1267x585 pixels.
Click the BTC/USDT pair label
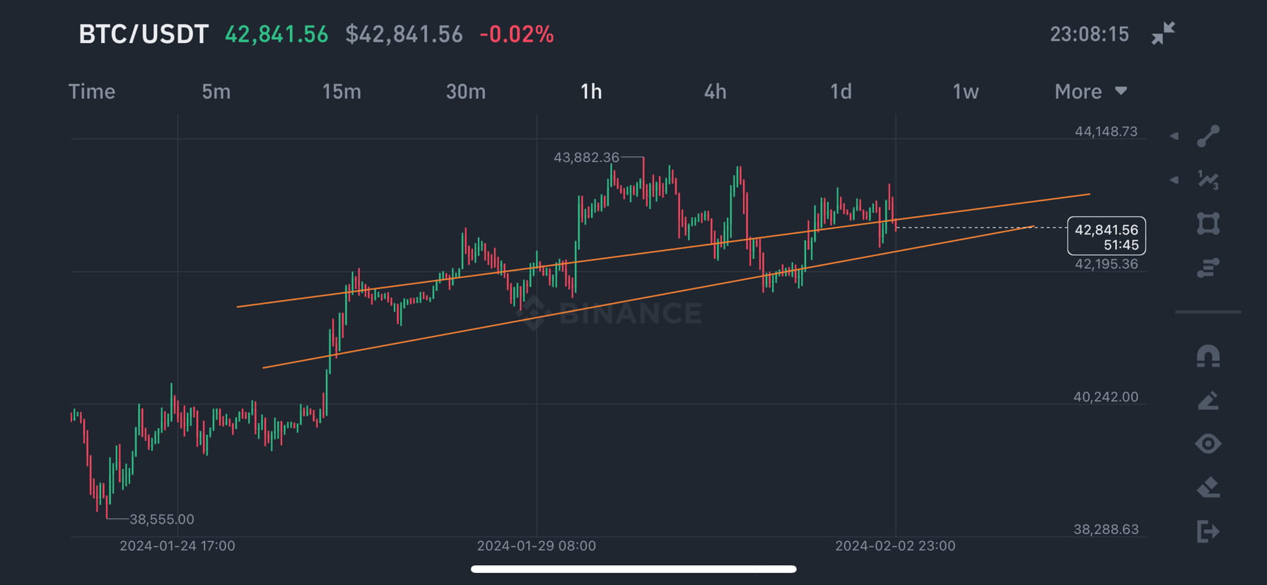click(x=142, y=34)
